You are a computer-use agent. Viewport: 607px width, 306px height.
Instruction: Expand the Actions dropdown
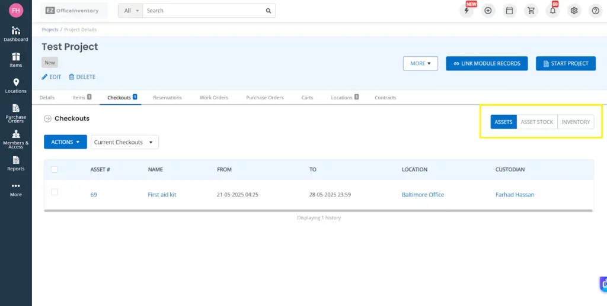click(65, 142)
